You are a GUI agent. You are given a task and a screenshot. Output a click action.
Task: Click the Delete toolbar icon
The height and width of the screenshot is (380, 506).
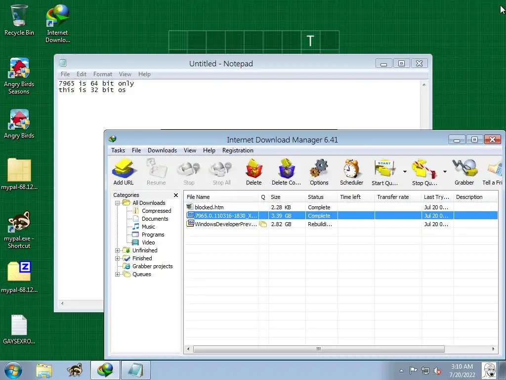click(x=254, y=172)
